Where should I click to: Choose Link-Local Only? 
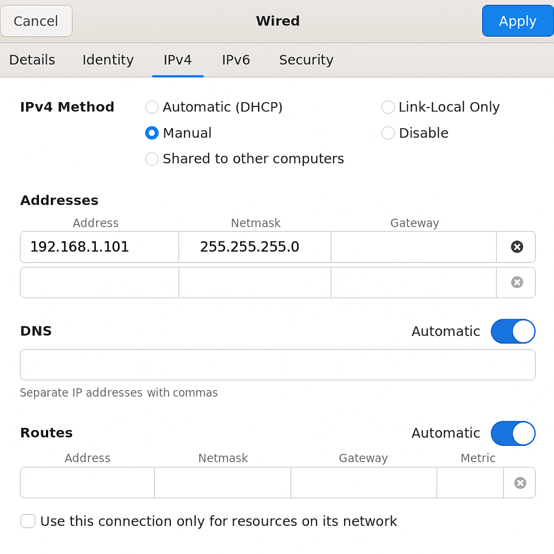(x=388, y=107)
